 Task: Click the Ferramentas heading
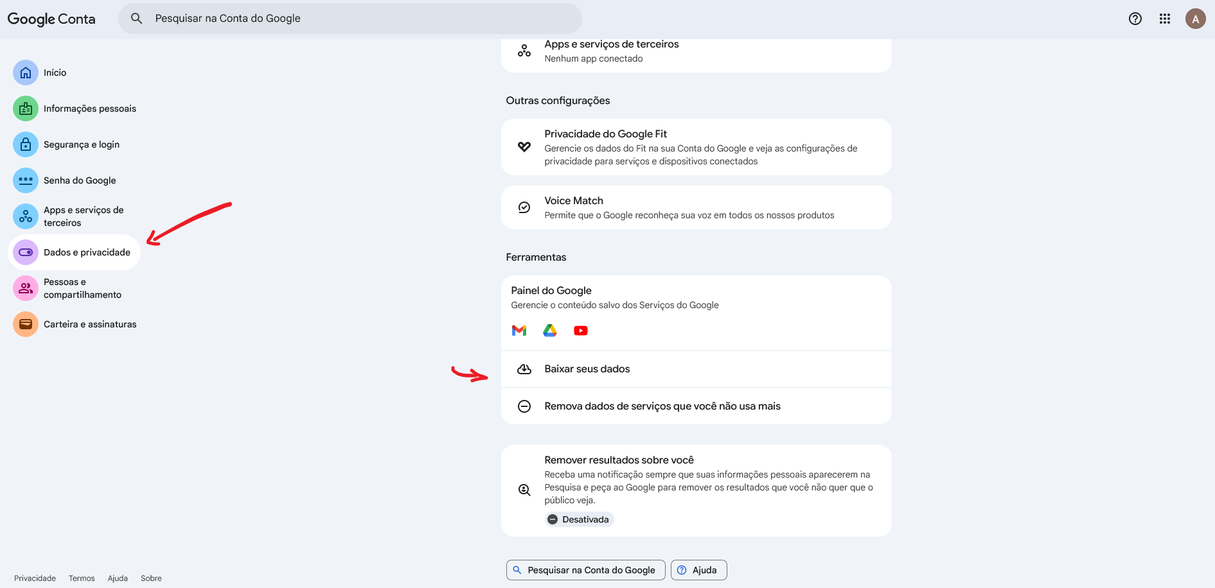click(x=536, y=257)
